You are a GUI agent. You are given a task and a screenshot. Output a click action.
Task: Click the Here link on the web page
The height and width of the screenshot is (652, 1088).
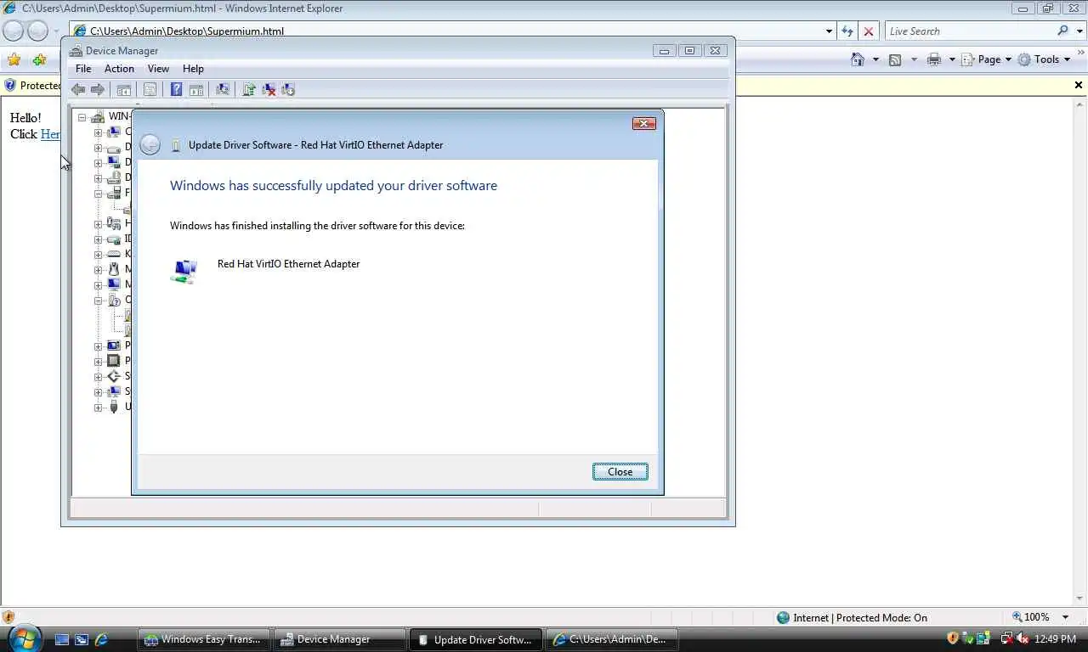point(50,134)
